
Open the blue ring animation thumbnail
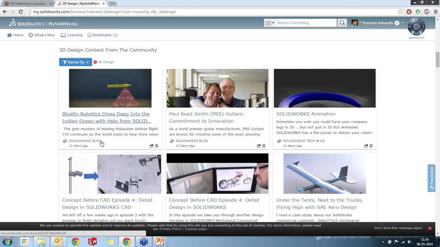tap(324, 88)
